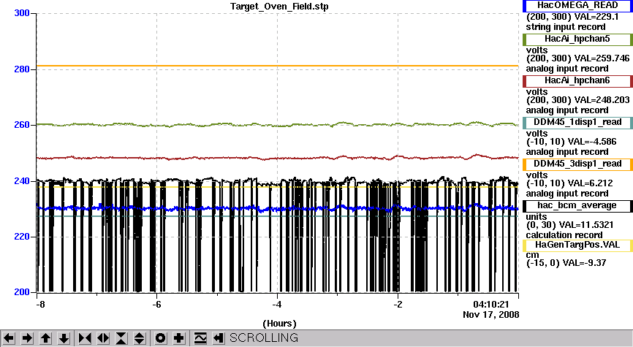Select the HacOMEGA_READ legend entry
The height and width of the screenshot is (347, 633).
(x=577, y=6)
